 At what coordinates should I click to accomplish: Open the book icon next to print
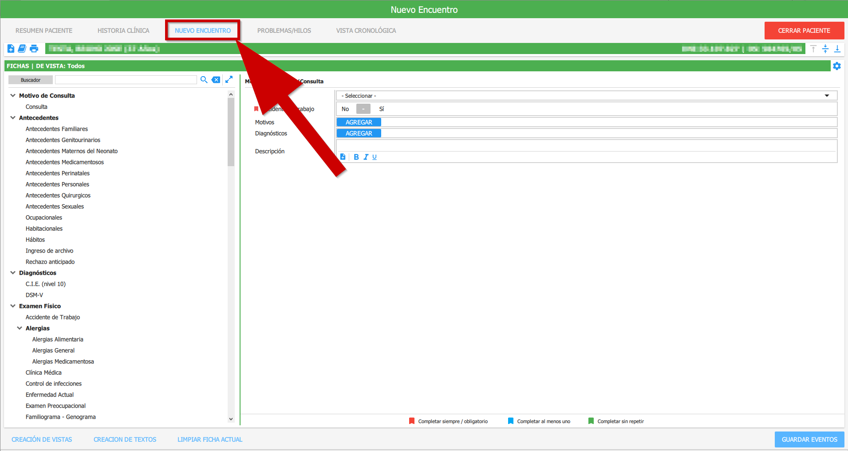22,49
